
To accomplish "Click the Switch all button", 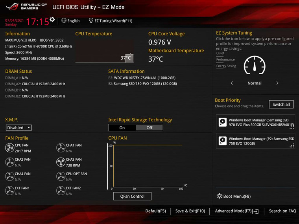I will click(x=281, y=105).
